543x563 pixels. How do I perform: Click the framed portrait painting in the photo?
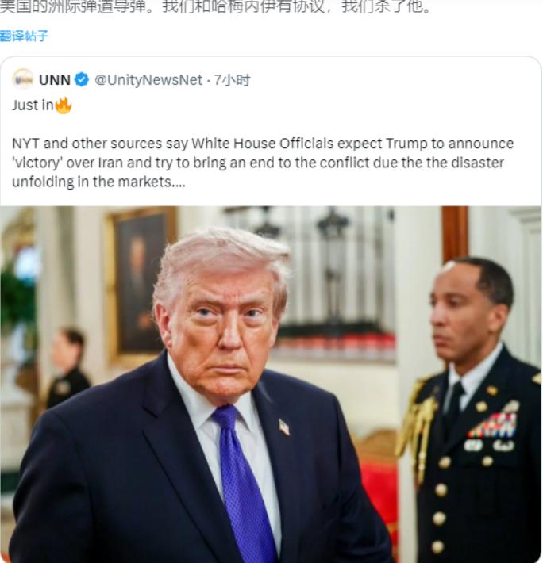pyautogui.click(x=141, y=285)
